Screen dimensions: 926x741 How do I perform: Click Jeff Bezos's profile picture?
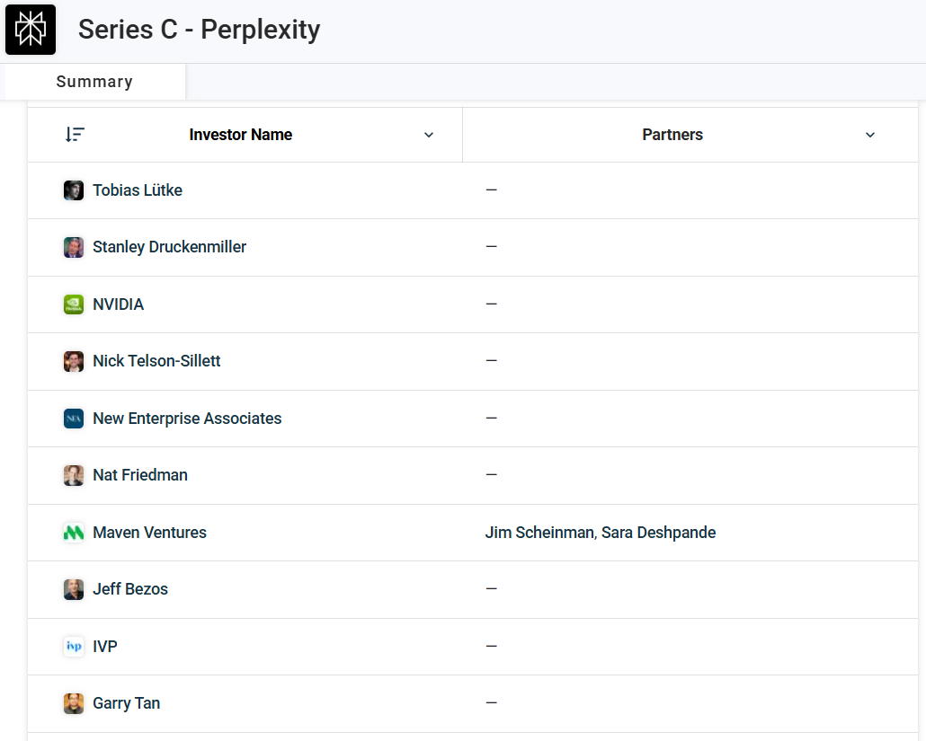[74, 589]
